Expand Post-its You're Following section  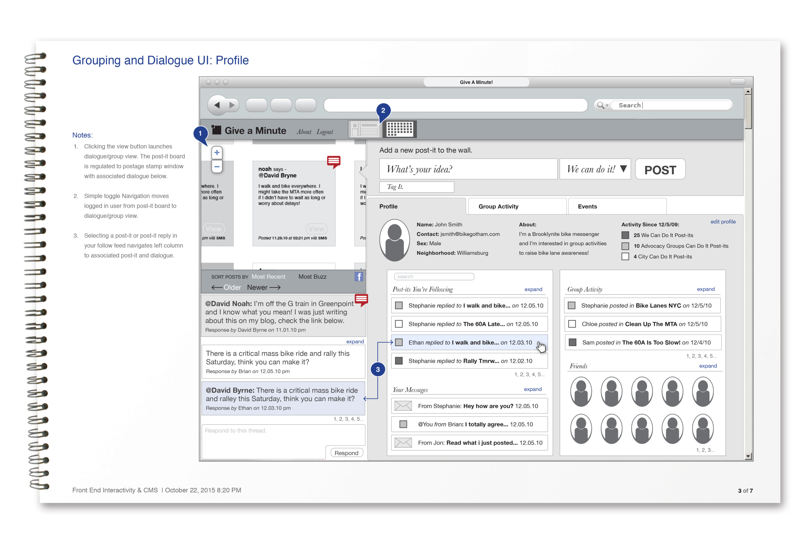point(533,289)
